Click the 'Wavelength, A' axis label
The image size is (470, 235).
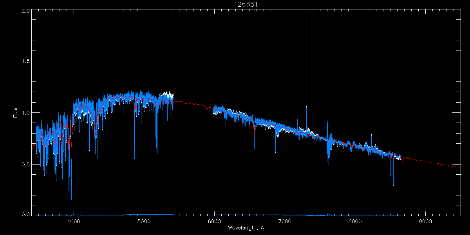(246, 228)
